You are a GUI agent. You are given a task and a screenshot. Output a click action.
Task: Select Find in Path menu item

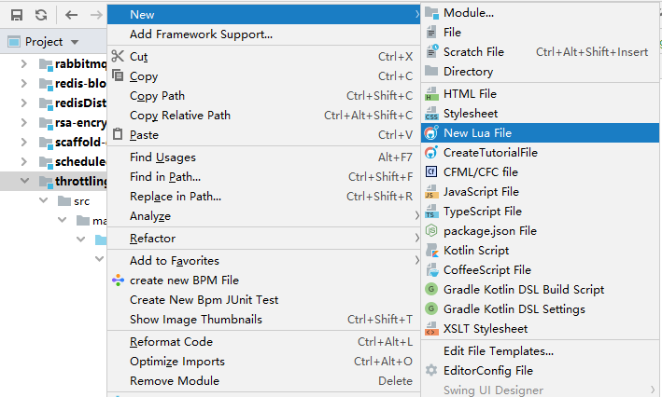(165, 177)
